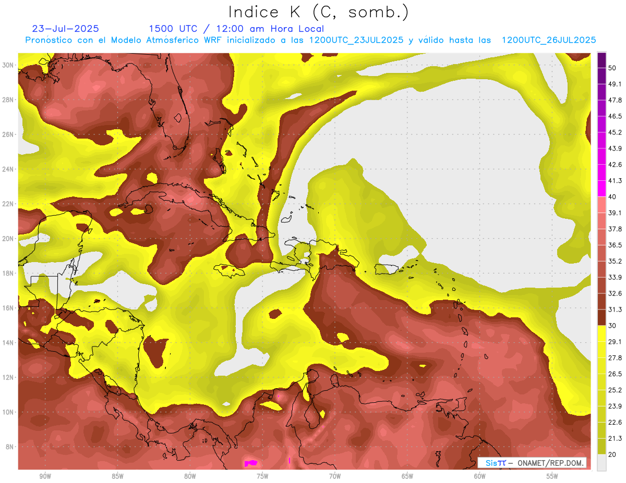
Task: Click the olive color bar segment between 20 and 21.3
Action: 601,446
